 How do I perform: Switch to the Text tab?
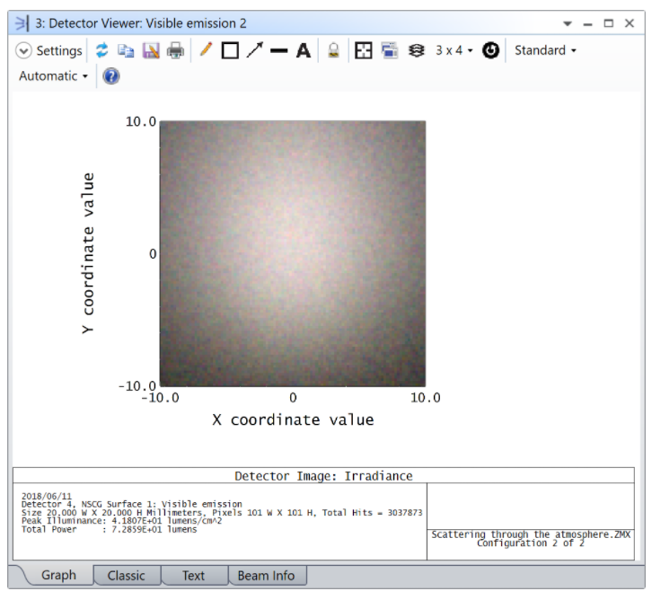(193, 576)
